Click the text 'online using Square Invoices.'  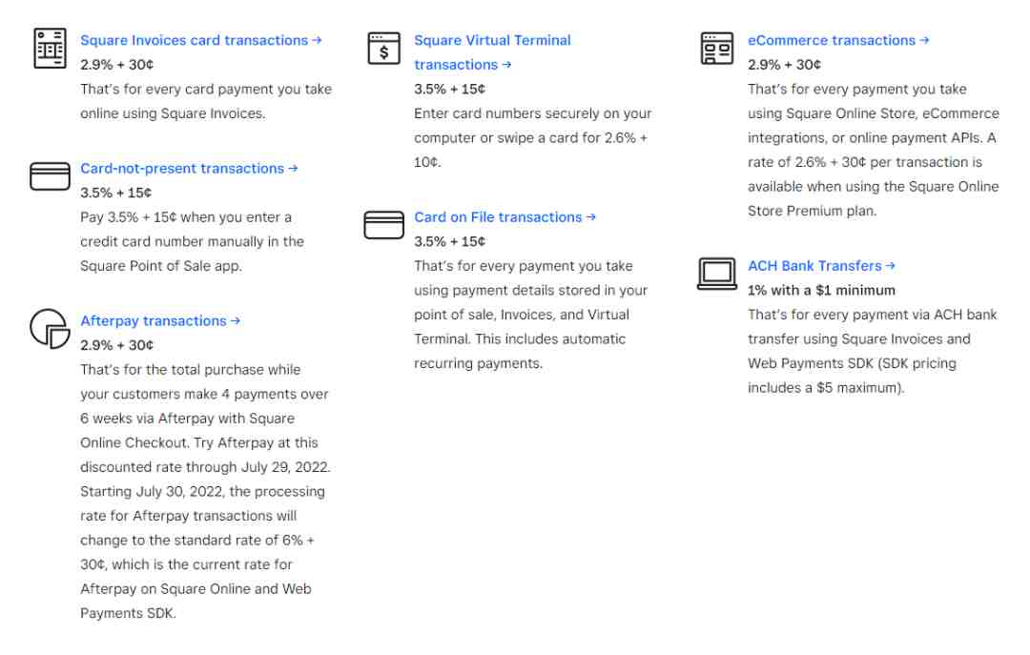point(173,113)
